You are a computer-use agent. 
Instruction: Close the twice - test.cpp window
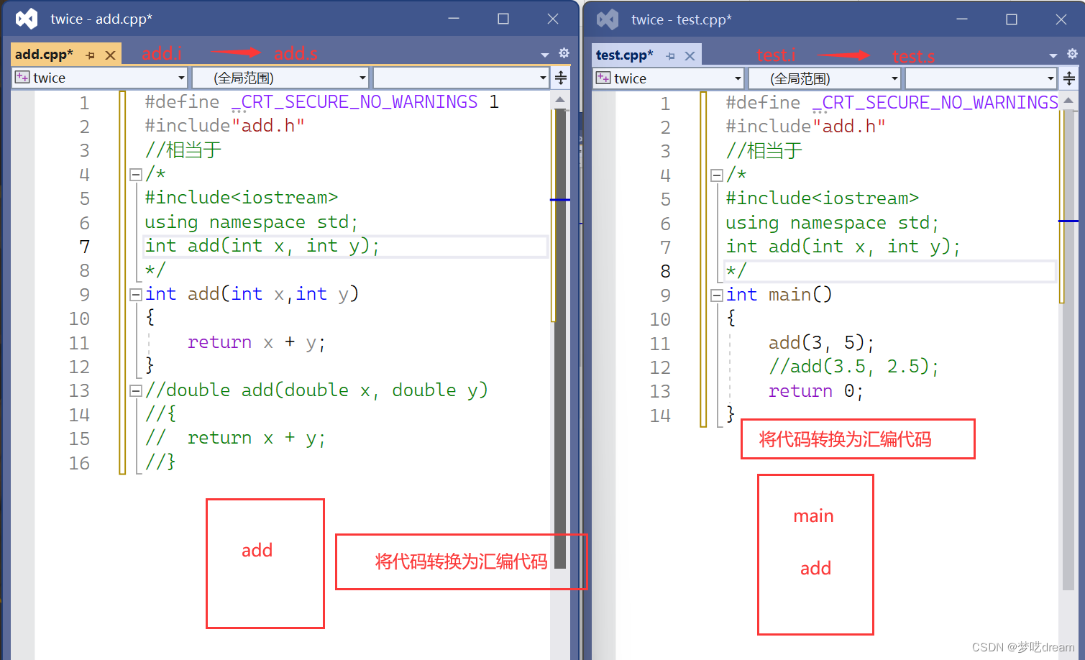click(x=1061, y=19)
